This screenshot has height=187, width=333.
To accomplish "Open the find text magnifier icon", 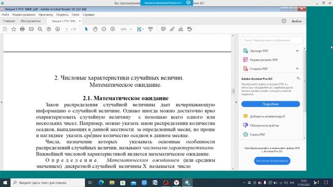I will point(40,29).
